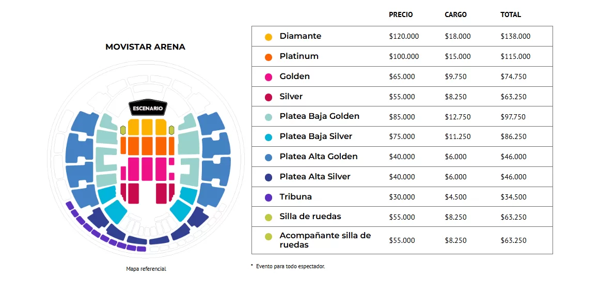Click the Mapa referencial caption

[146, 269]
